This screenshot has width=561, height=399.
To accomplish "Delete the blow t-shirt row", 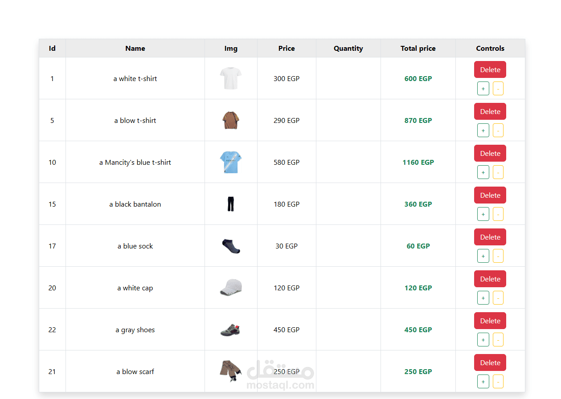I will pos(490,111).
